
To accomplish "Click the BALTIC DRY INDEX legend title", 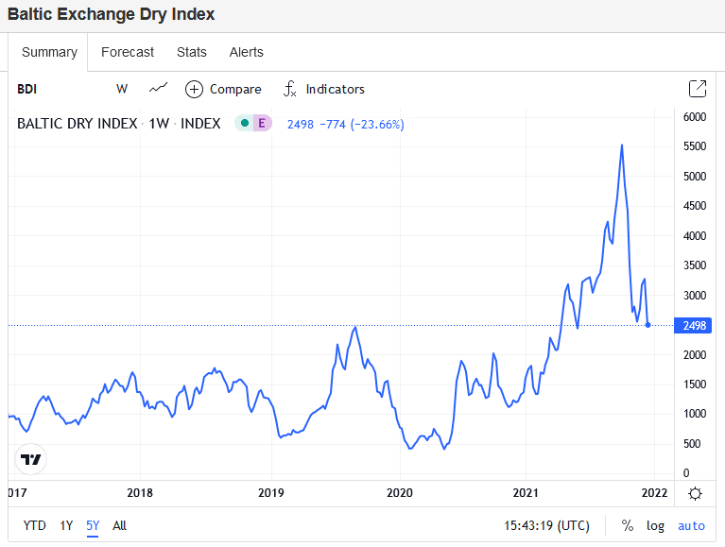I will [78, 124].
